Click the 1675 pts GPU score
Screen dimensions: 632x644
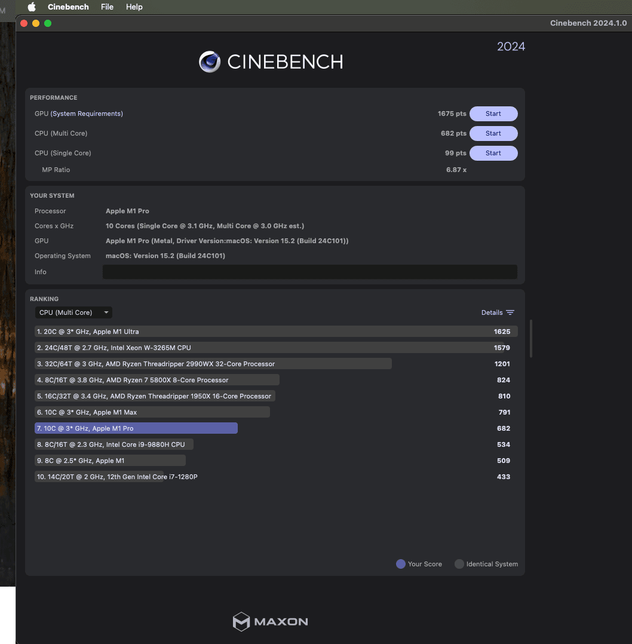pos(452,114)
